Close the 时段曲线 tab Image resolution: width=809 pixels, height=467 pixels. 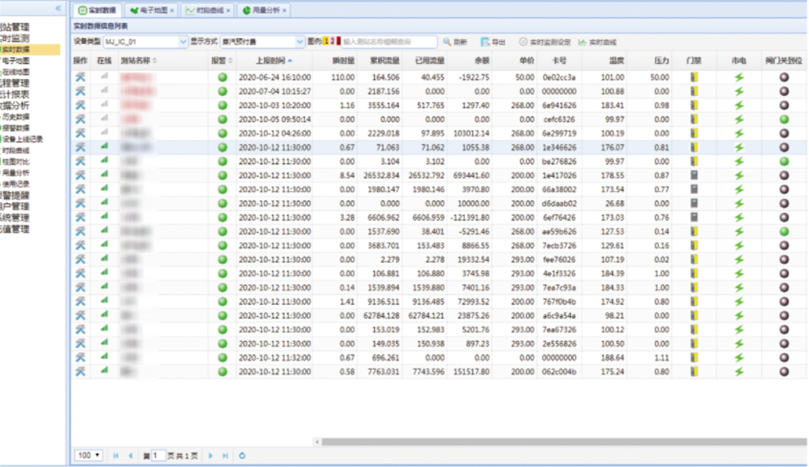click(228, 10)
